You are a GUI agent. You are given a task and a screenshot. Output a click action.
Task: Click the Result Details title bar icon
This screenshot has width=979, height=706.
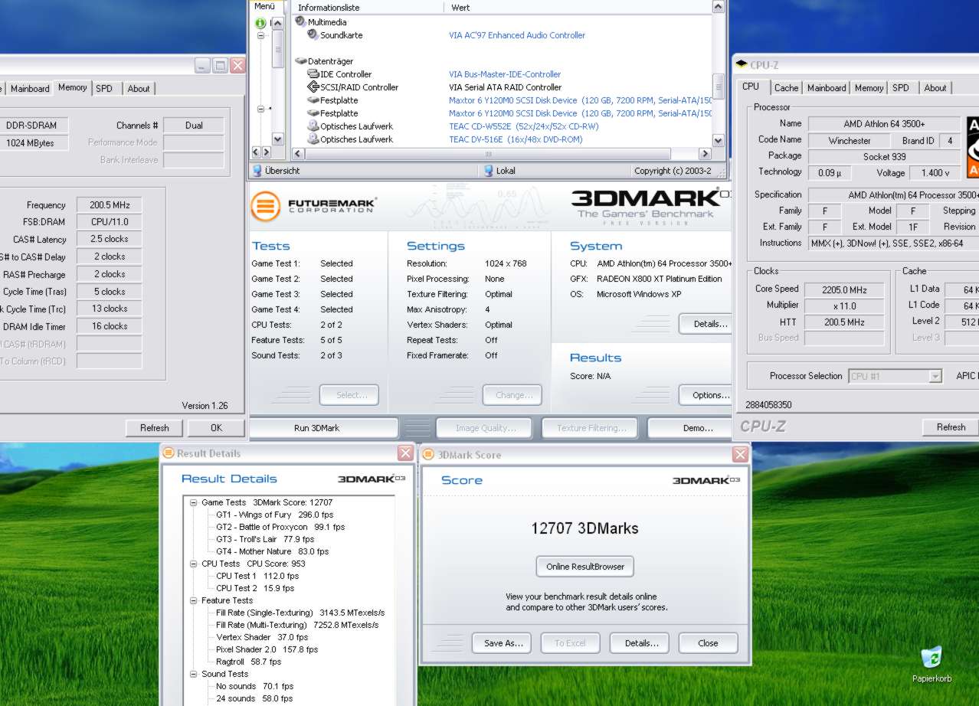169,453
